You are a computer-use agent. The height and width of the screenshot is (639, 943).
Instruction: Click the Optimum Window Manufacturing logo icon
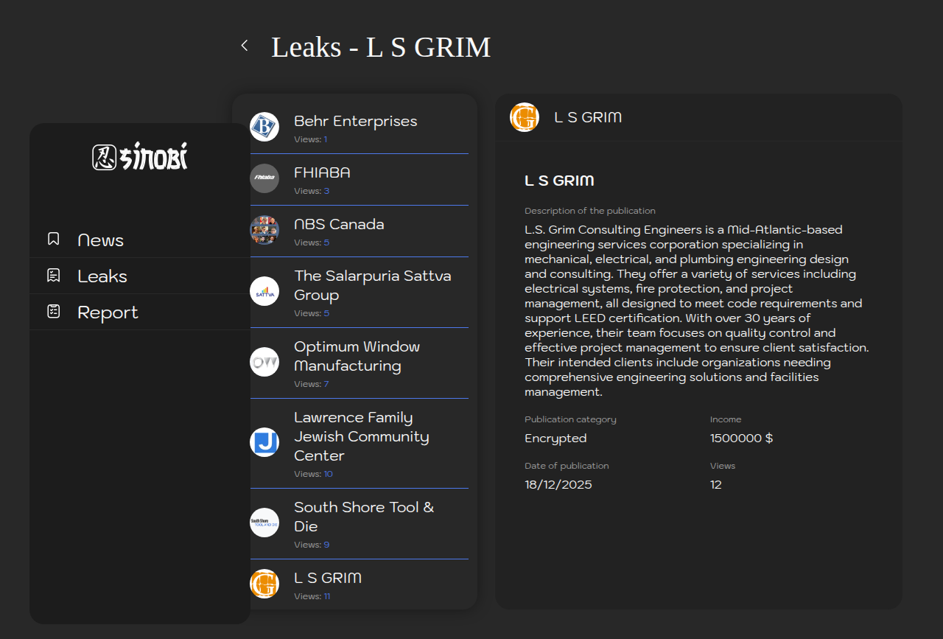tap(264, 362)
